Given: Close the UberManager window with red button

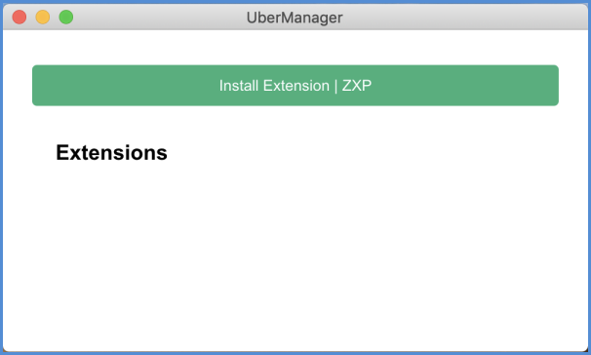Looking at the screenshot, I should click(x=20, y=18).
